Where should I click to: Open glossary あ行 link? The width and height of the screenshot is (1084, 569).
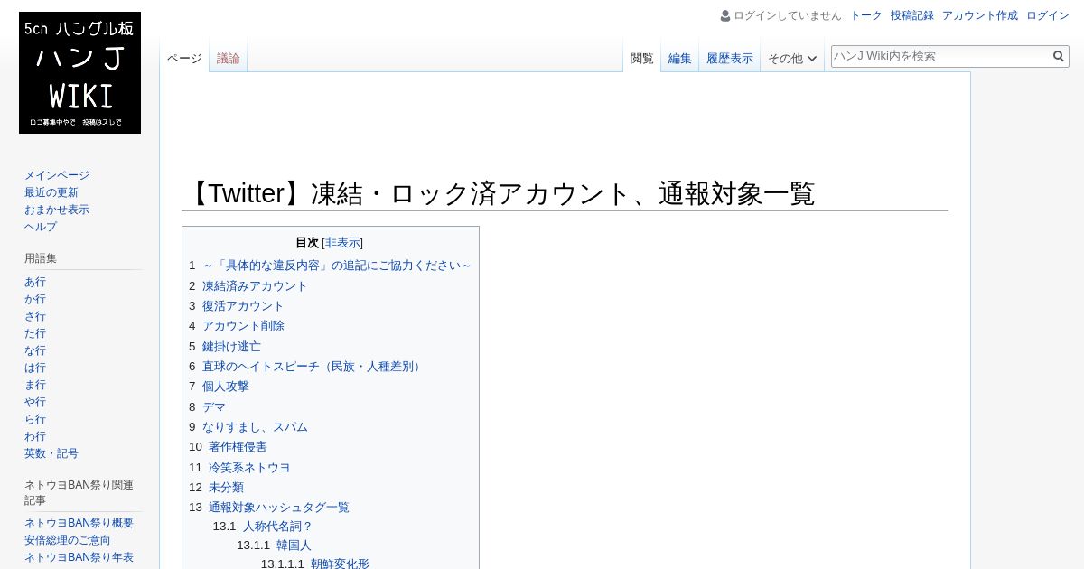35,282
